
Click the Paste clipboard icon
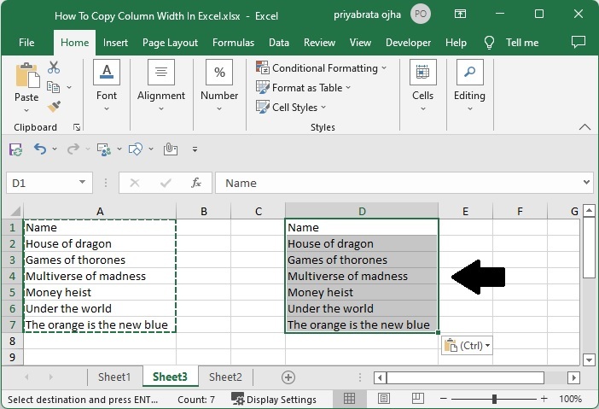[26, 77]
